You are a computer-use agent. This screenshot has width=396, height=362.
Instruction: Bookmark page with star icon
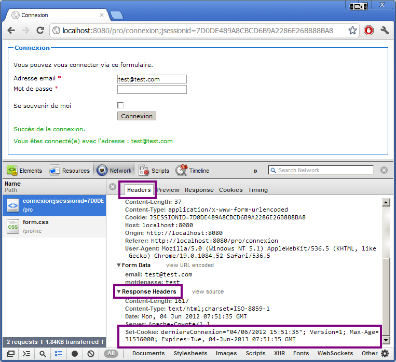pyautogui.click(x=352, y=31)
